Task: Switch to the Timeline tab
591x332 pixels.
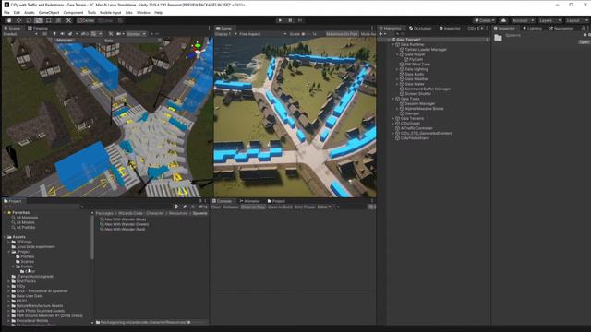Action: (38, 28)
